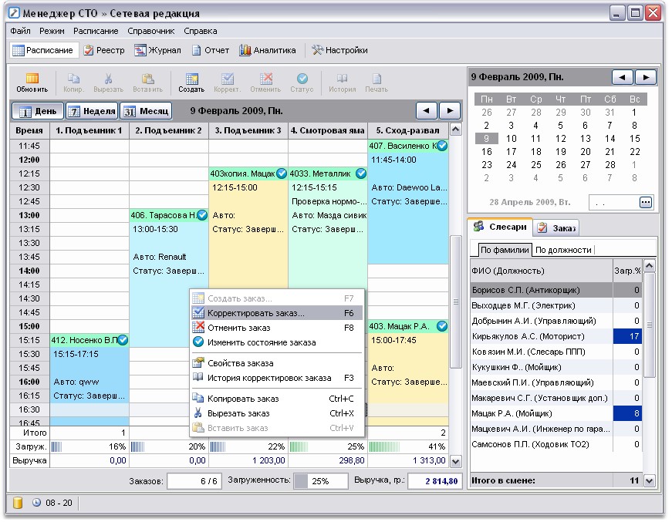Open the date picker ellipsis button
The width and height of the screenshot is (672, 522).
click(646, 202)
